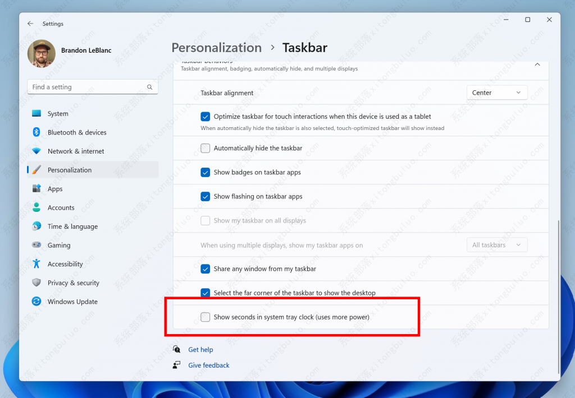This screenshot has height=398, width=575.
Task: Navigate to Personalization breadcrumb
Action: pyautogui.click(x=216, y=48)
